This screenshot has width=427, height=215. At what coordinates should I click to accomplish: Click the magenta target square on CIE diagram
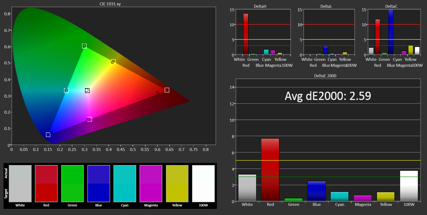coord(90,119)
